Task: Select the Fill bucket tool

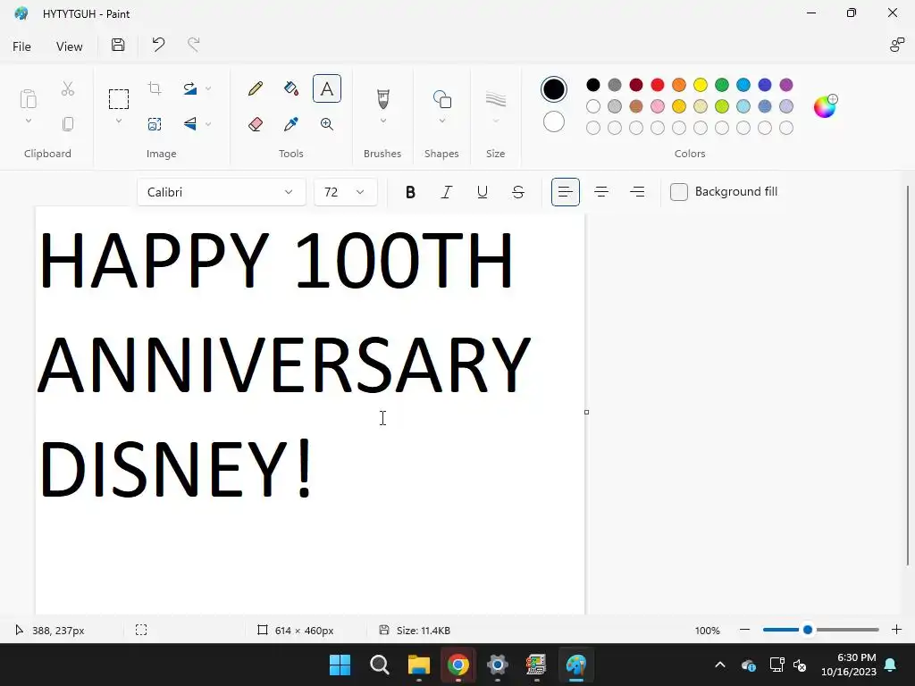Action: 291,88
